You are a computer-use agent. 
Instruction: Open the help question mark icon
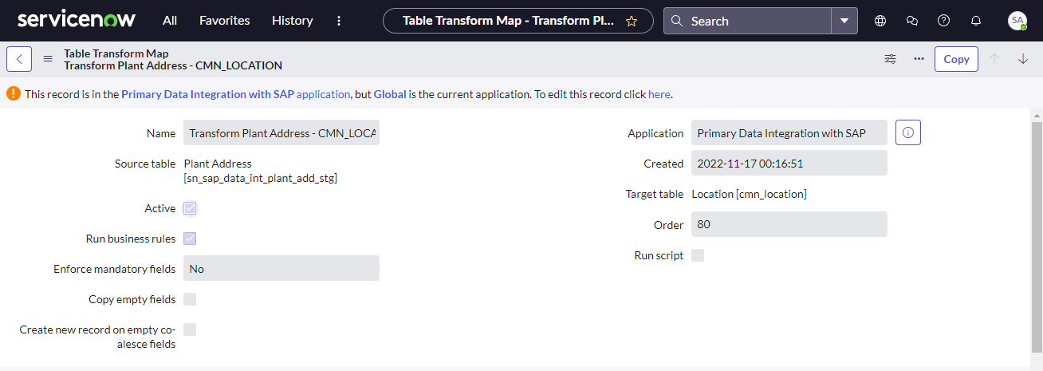click(944, 21)
